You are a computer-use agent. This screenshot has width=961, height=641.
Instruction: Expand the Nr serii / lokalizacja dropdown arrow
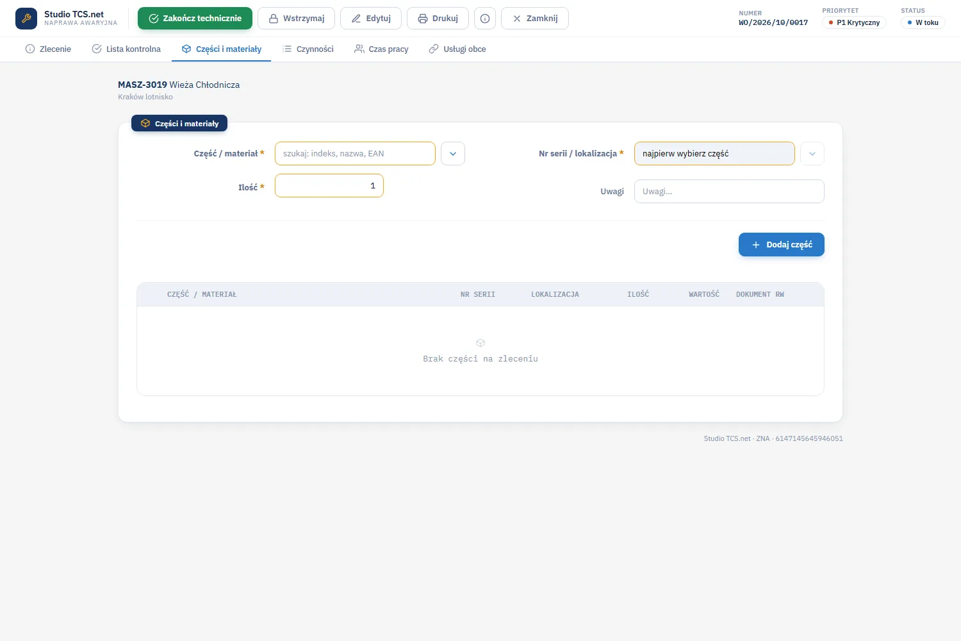point(812,154)
